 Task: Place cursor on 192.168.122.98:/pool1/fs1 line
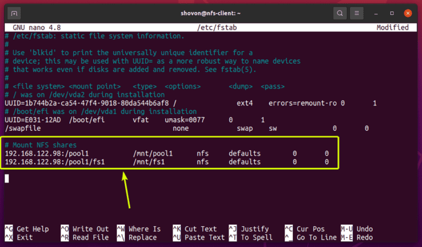point(54,162)
